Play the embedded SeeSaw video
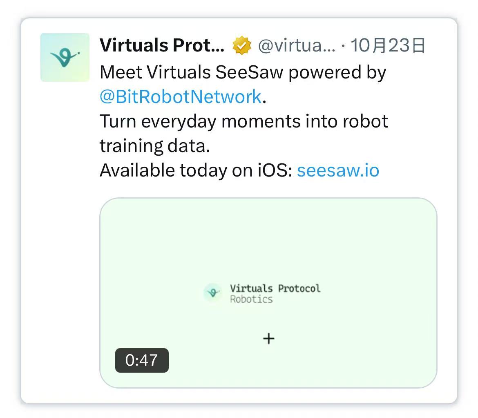This screenshot has height=418, width=478. pos(268,292)
